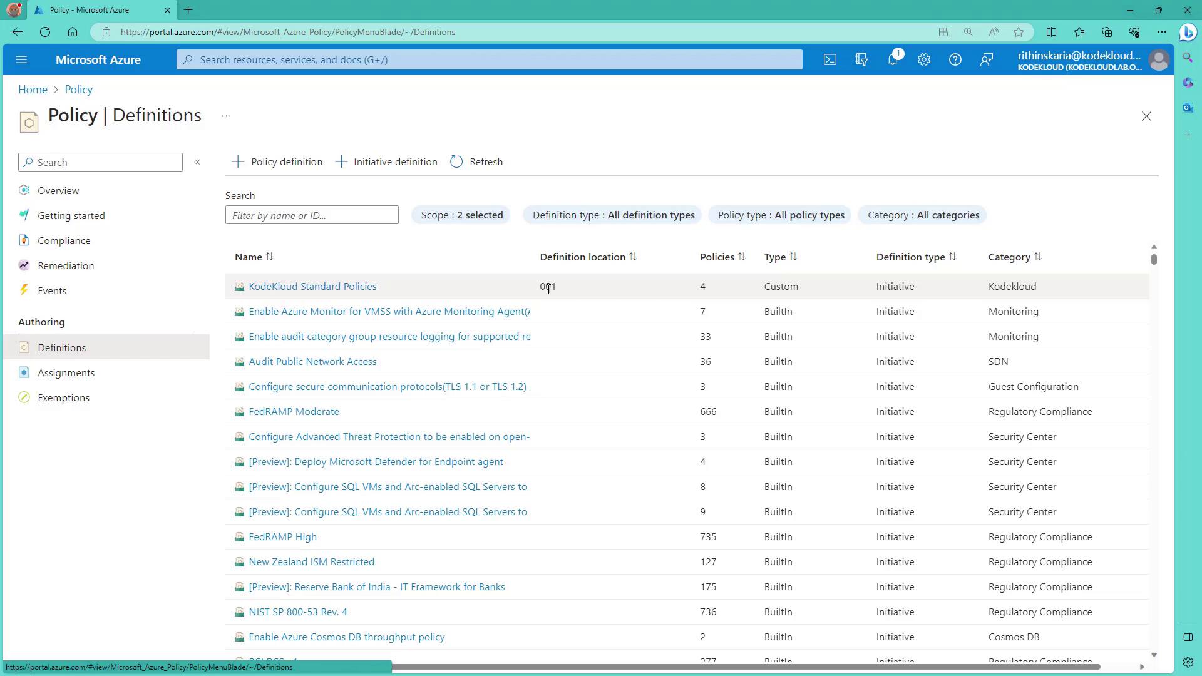The image size is (1202, 676).
Task: Open Azure Cloud Shell icon
Action: point(830,60)
